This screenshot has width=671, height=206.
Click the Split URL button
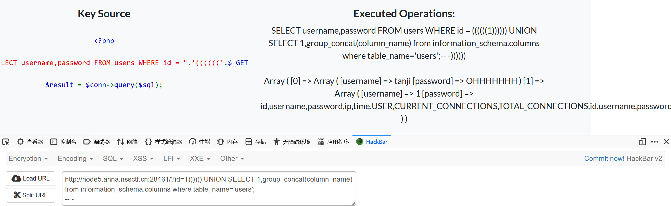[31, 195]
